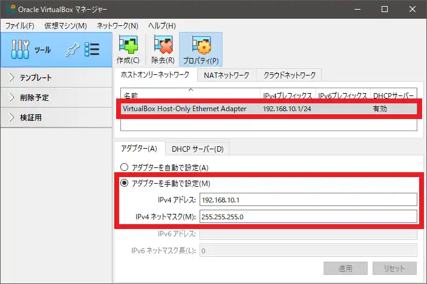427x284 pixels.
Task: Click the IPv4プレフィックス column header
Action: (288, 95)
